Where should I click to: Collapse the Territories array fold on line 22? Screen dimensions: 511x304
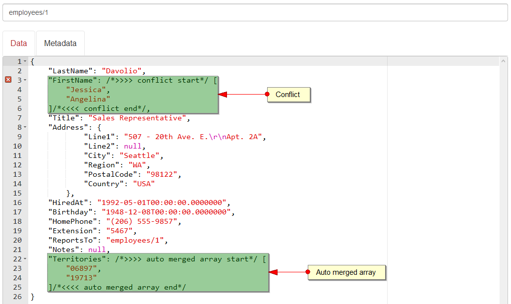pos(25,259)
